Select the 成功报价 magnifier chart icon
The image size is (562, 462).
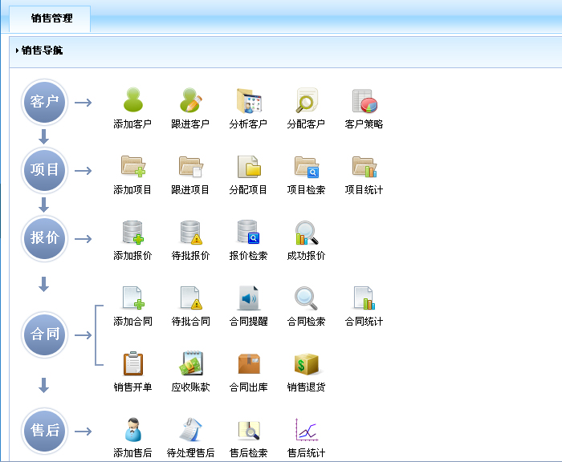306,232
